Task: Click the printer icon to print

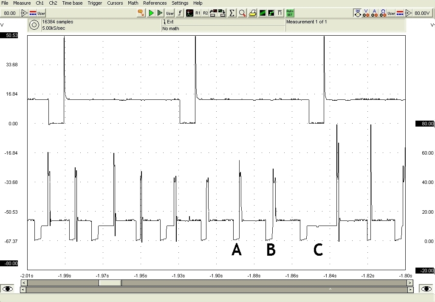Action: (252, 13)
